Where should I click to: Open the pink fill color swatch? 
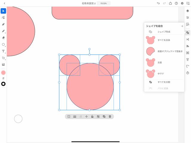[x=3, y=73]
